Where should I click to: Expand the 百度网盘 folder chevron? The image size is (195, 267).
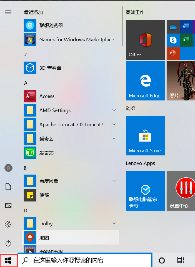[x=114, y=181]
